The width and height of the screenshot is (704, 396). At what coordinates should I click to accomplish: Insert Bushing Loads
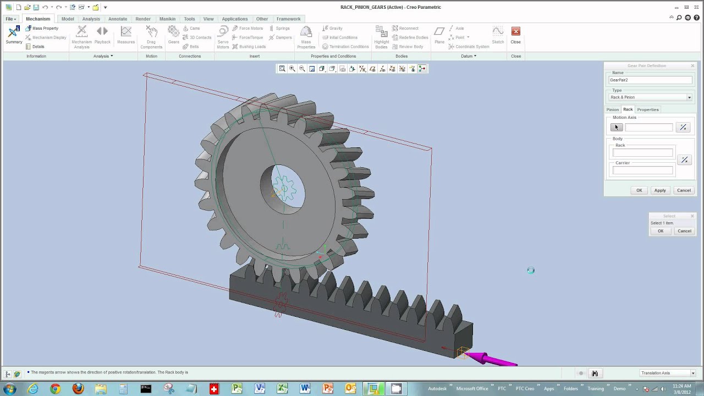[249, 47]
